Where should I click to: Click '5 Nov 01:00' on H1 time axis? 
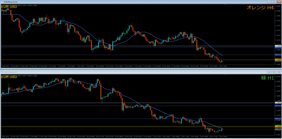(x=223, y=137)
